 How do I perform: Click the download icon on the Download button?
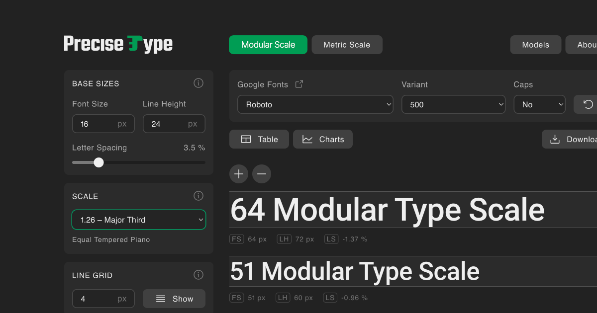click(x=555, y=139)
